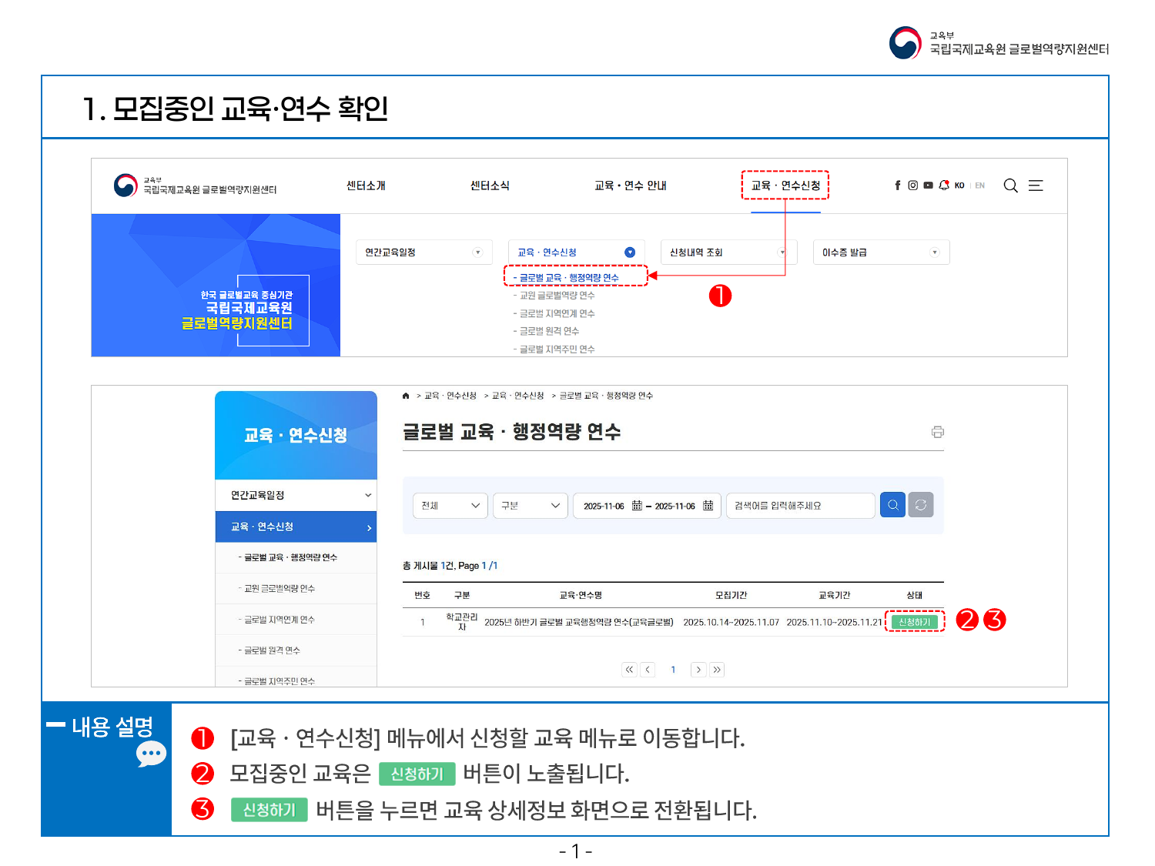The height and width of the screenshot is (866, 1155).
Task: Click the Facebook icon in header
Action: (897, 186)
